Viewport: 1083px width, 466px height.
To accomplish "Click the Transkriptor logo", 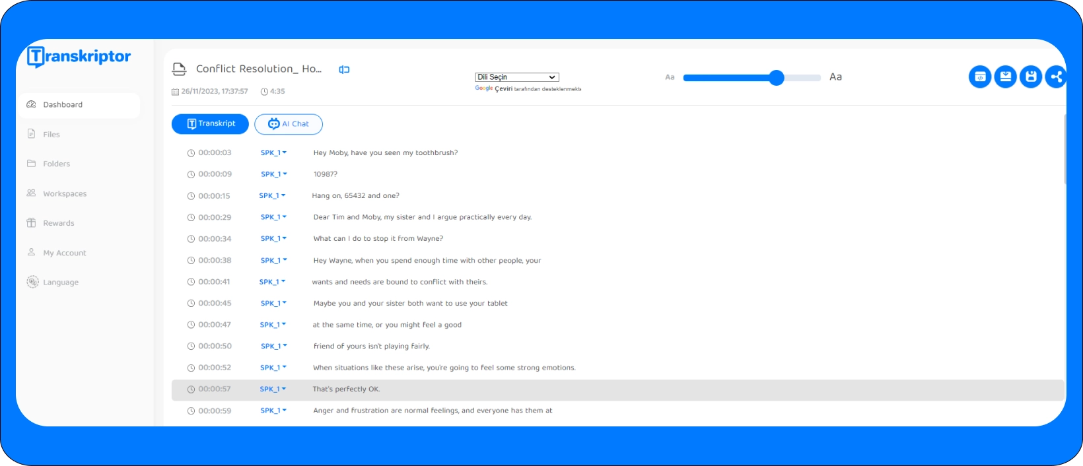I will pos(79,57).
